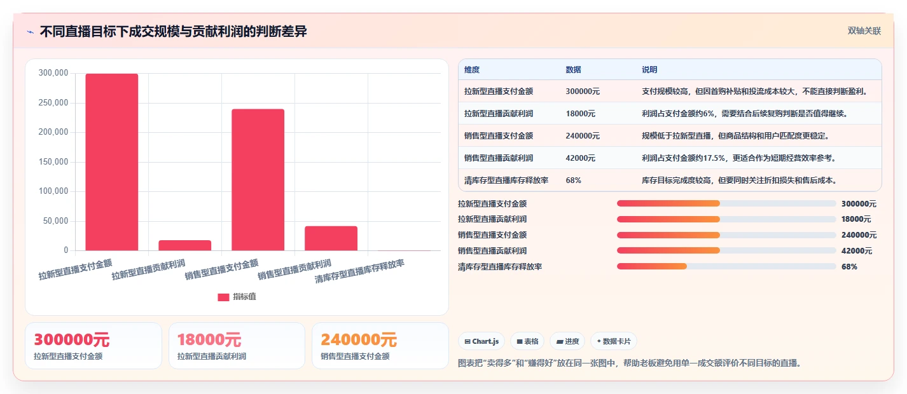The height and width of the screenshot is (394, 907).
Task: Click the 18000元 table cell
Action: click(581, 114)
